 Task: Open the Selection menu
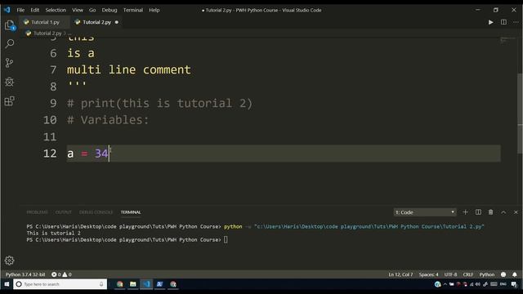coord(56,10)
